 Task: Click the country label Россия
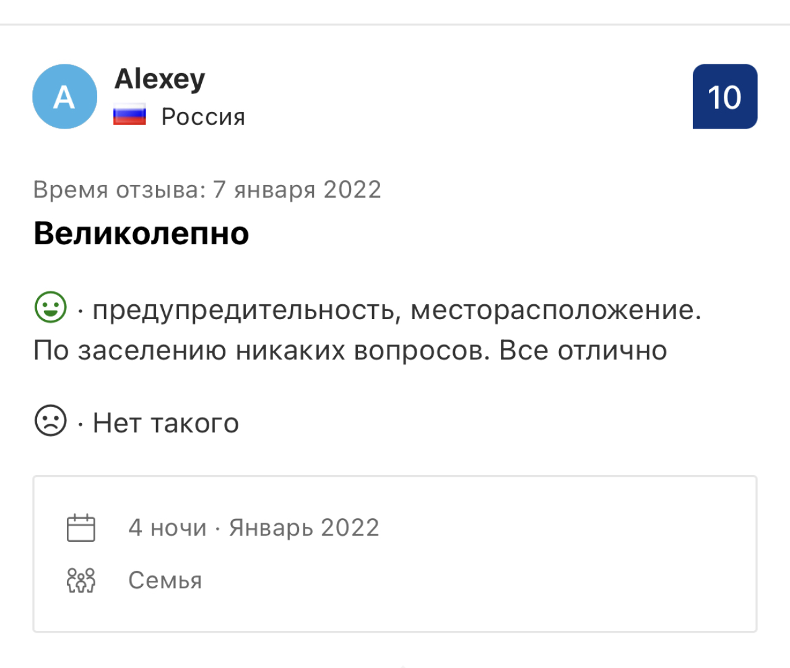(203, 116)
